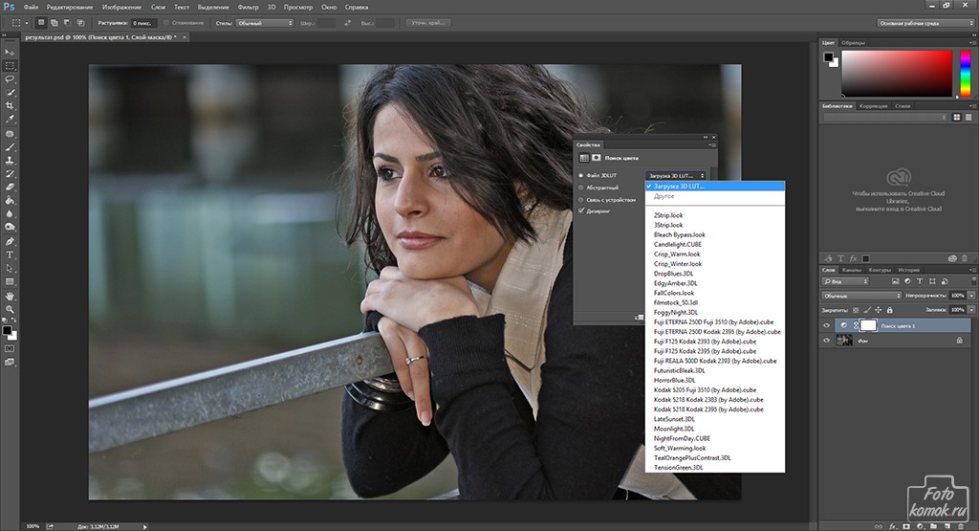Switch to the Каналы tab
This screenshot has width=979, height=531.
click(852, 270)
